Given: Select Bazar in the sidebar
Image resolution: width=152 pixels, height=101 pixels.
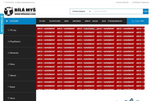Looking at the screenshot, I should pos(20,87).
